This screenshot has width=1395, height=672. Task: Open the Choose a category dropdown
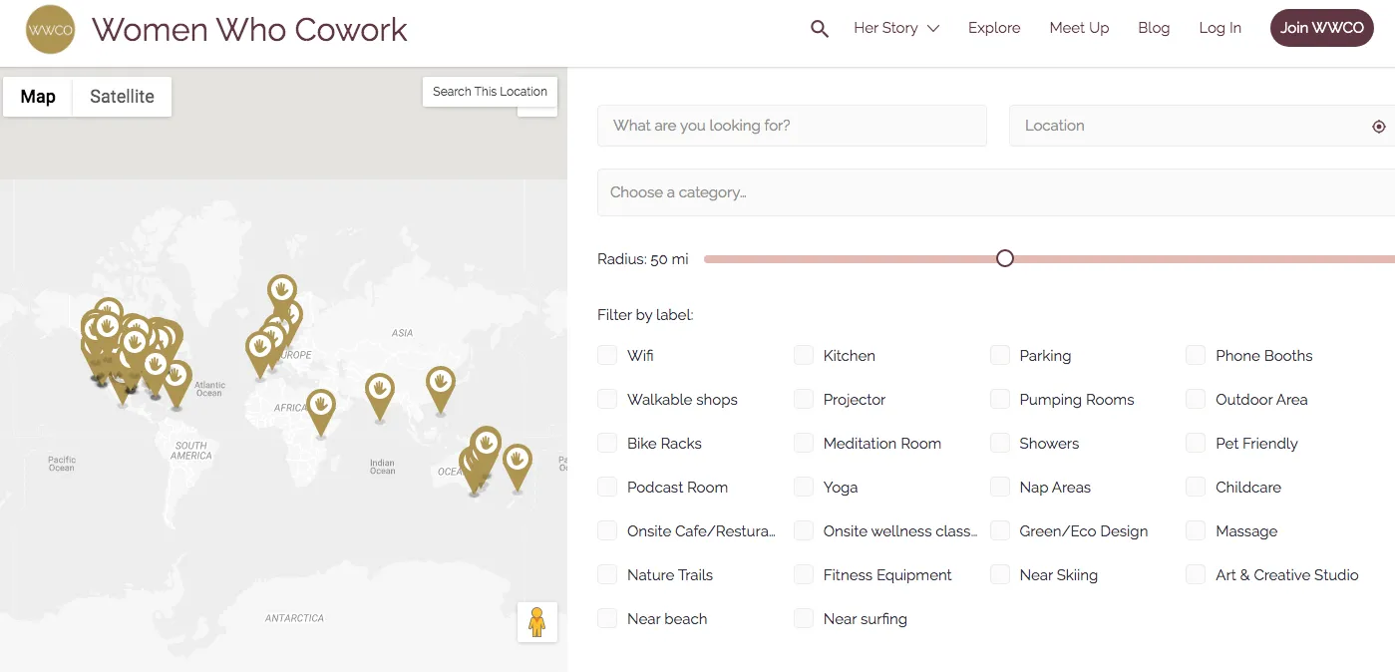pos(995,192)
